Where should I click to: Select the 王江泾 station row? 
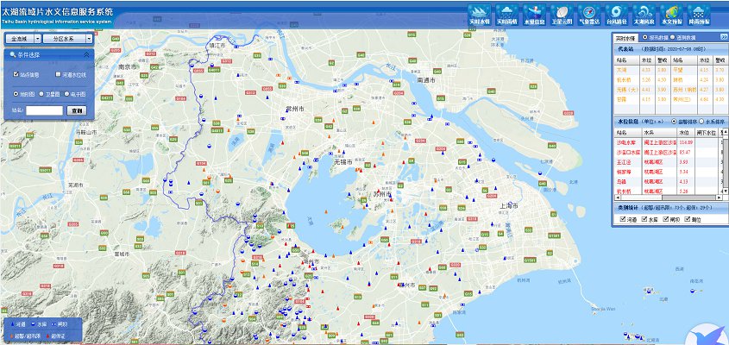(x=669, y=162)
